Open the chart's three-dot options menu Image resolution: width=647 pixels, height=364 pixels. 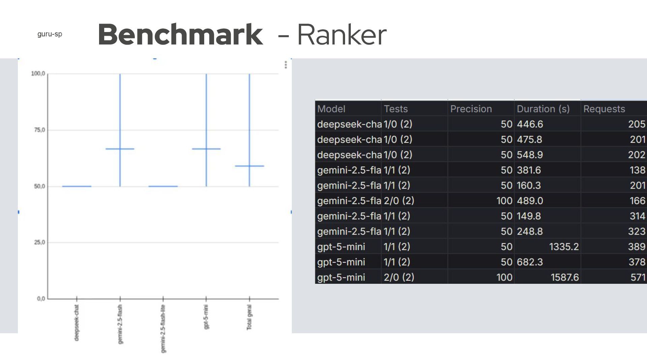click(x=286, y=65)
